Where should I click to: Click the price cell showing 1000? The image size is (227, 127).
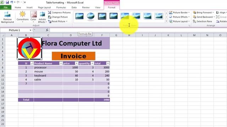click(x=71, y=67)
